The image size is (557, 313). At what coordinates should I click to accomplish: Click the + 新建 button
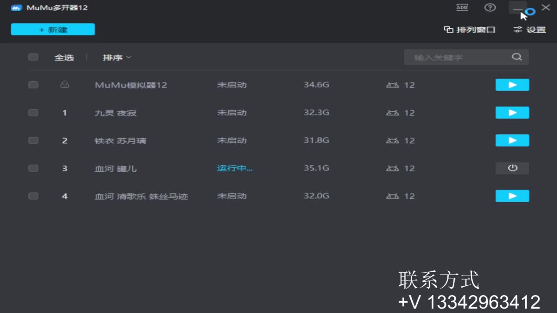click(x=53, y=30)
